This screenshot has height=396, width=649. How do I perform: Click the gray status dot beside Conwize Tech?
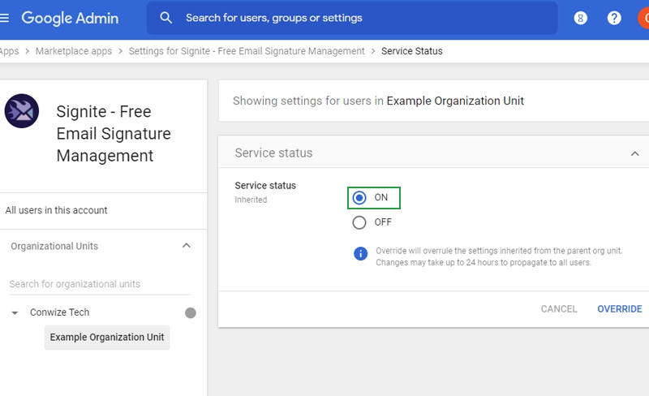click(191, 312)
